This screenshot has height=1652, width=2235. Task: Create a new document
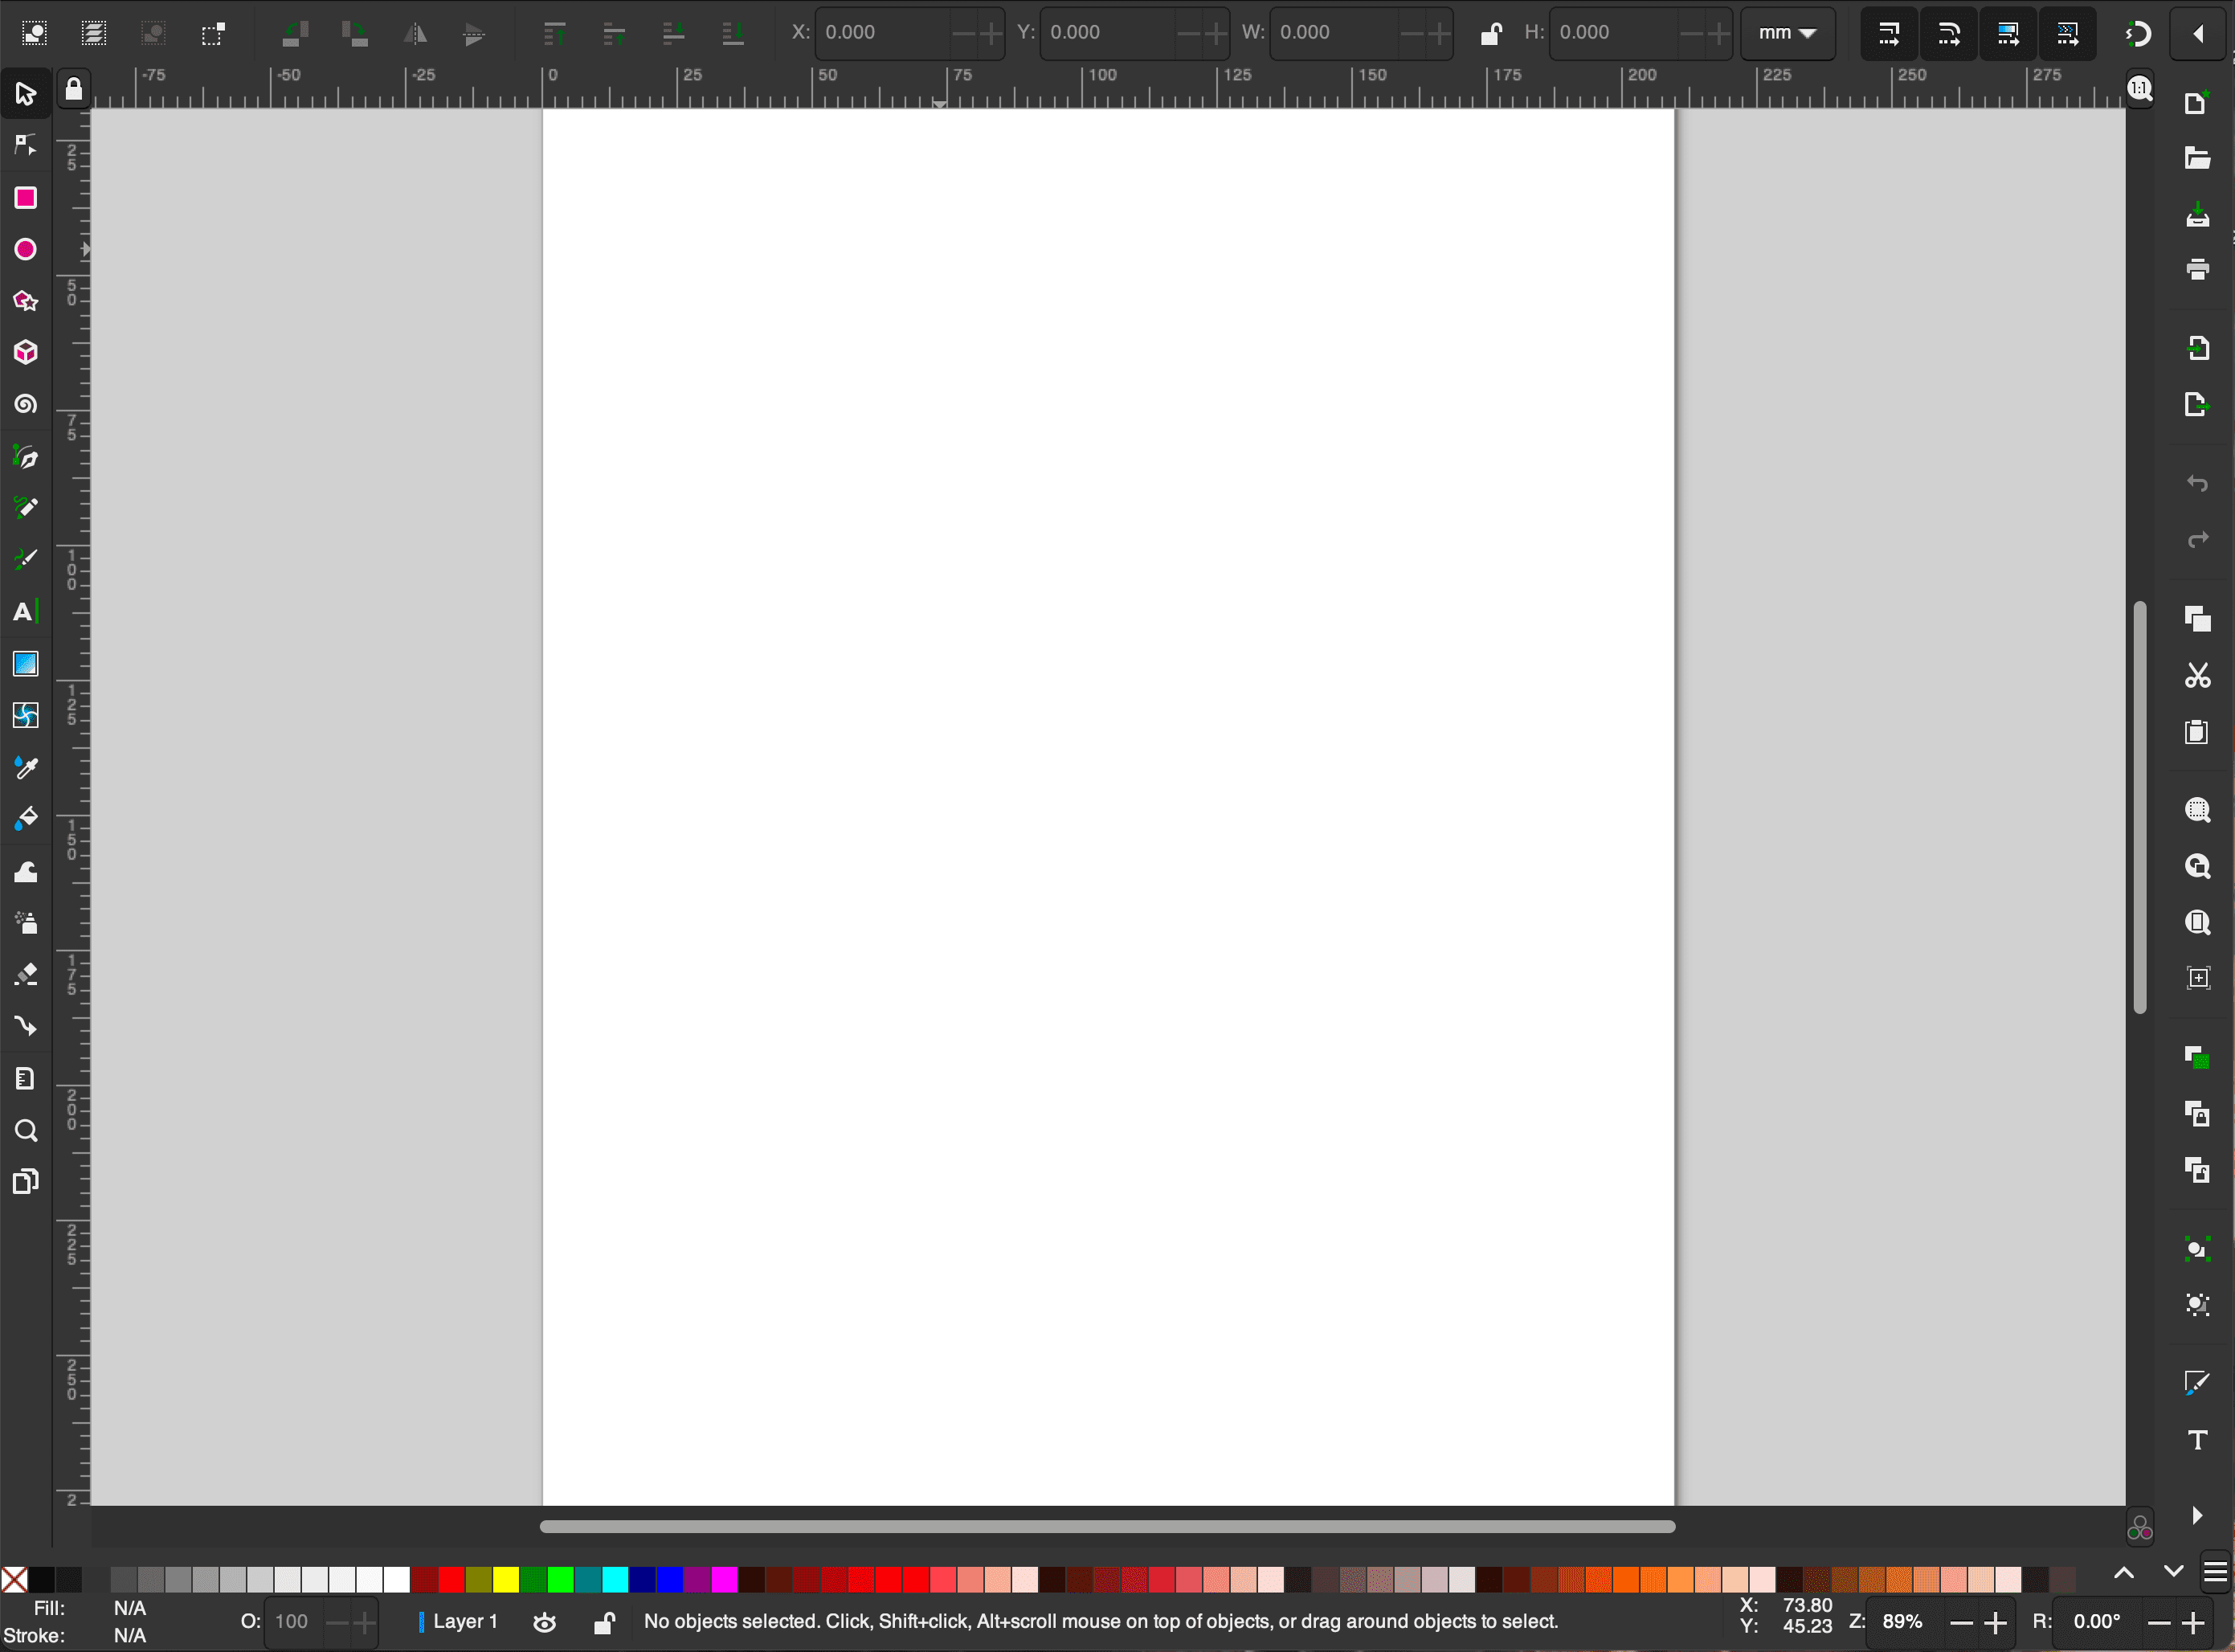coord(2197,103)
